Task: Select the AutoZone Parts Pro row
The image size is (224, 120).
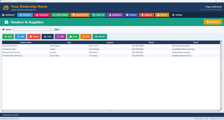Action: pyautogui.click(x=111, y=46)
